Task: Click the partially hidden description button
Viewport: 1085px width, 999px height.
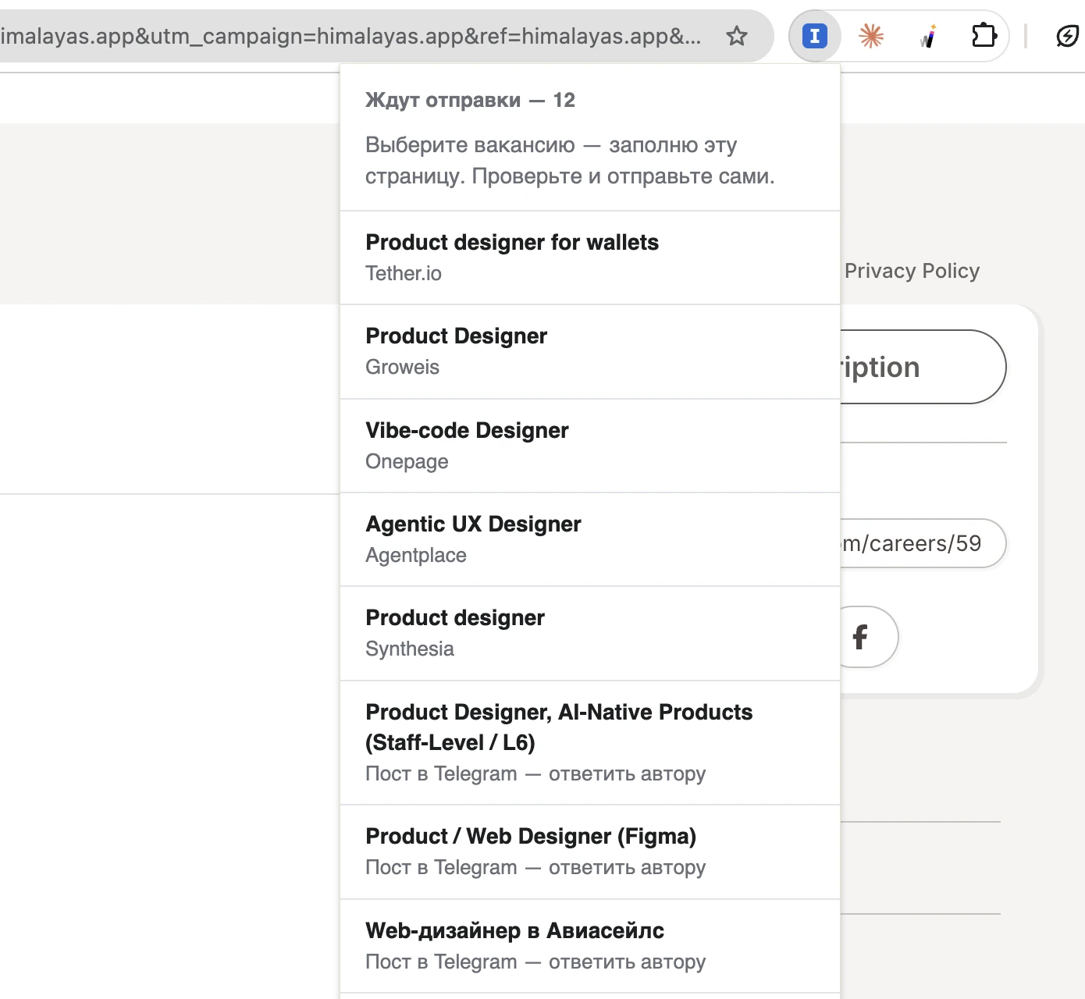Action: (x=923, y=367)
